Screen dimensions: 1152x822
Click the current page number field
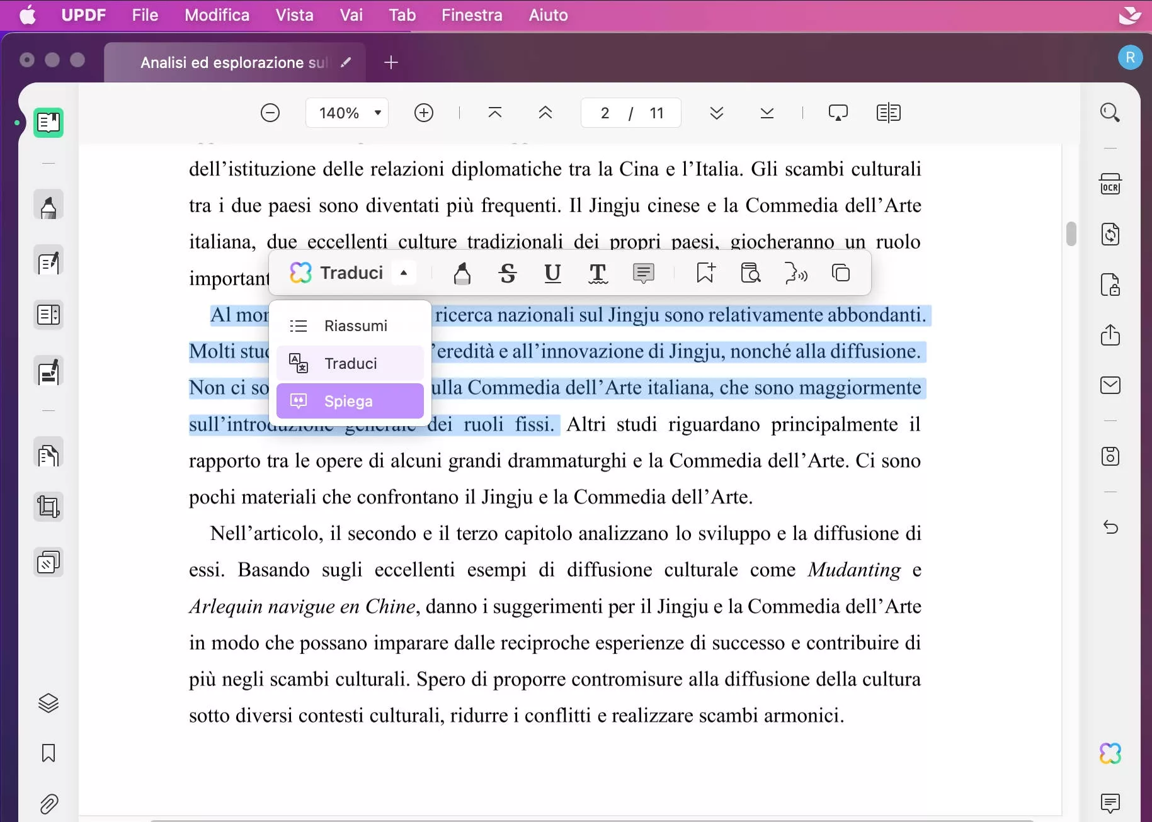(x=605, y=113)
